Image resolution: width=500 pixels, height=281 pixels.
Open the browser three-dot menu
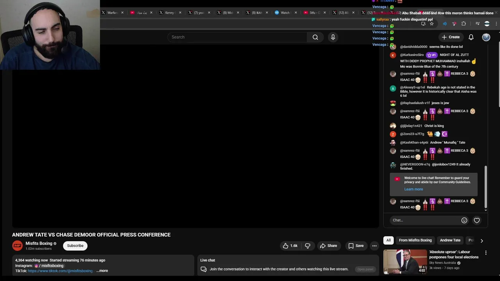click(x=496, y=24)
